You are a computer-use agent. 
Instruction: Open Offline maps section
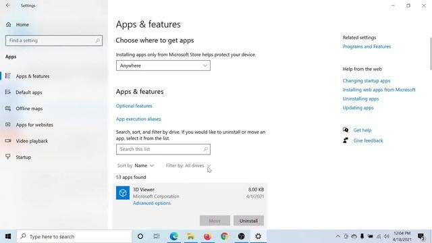click(29, 109)
